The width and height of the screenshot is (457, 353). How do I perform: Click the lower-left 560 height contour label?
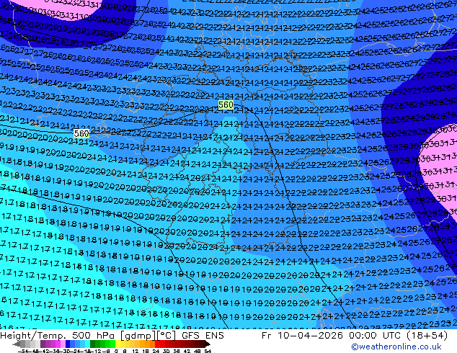click(81, 134)
